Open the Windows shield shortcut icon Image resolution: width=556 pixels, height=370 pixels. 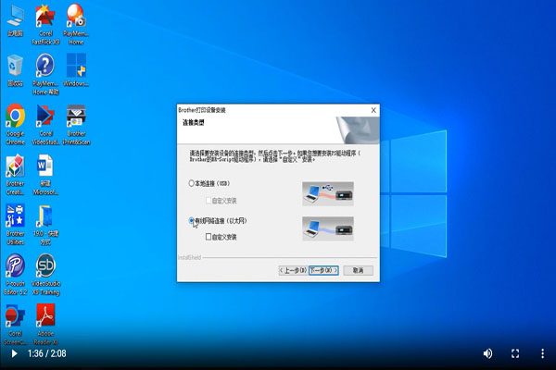pyautogui.click(x=76, y=70)
